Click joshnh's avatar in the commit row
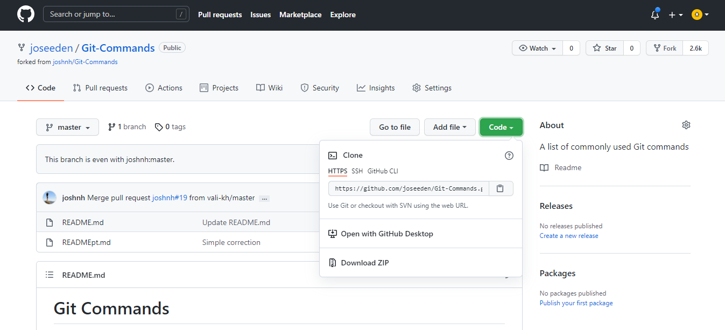The height and width of the screenshot is (330, 725). (50, 198)
